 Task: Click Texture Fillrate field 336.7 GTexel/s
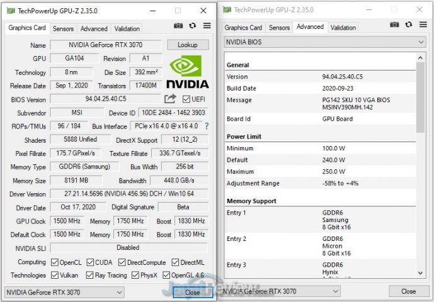coord(180,154)
